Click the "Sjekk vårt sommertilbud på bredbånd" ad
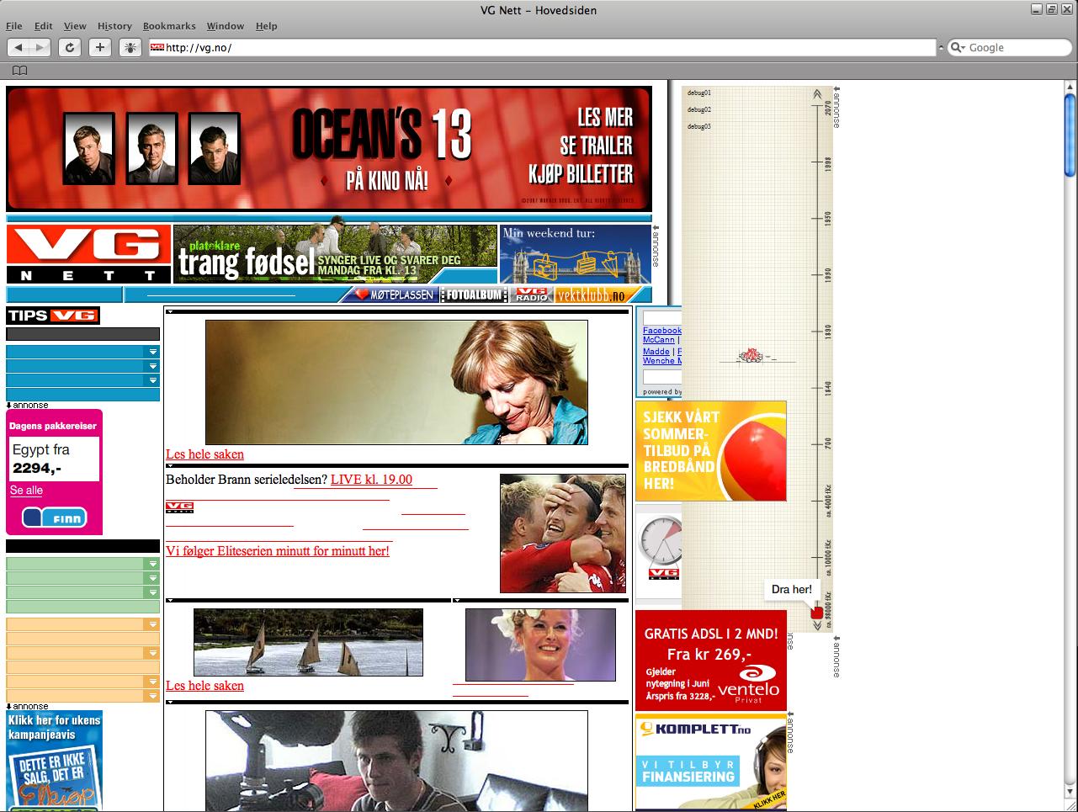 [711, 451]
